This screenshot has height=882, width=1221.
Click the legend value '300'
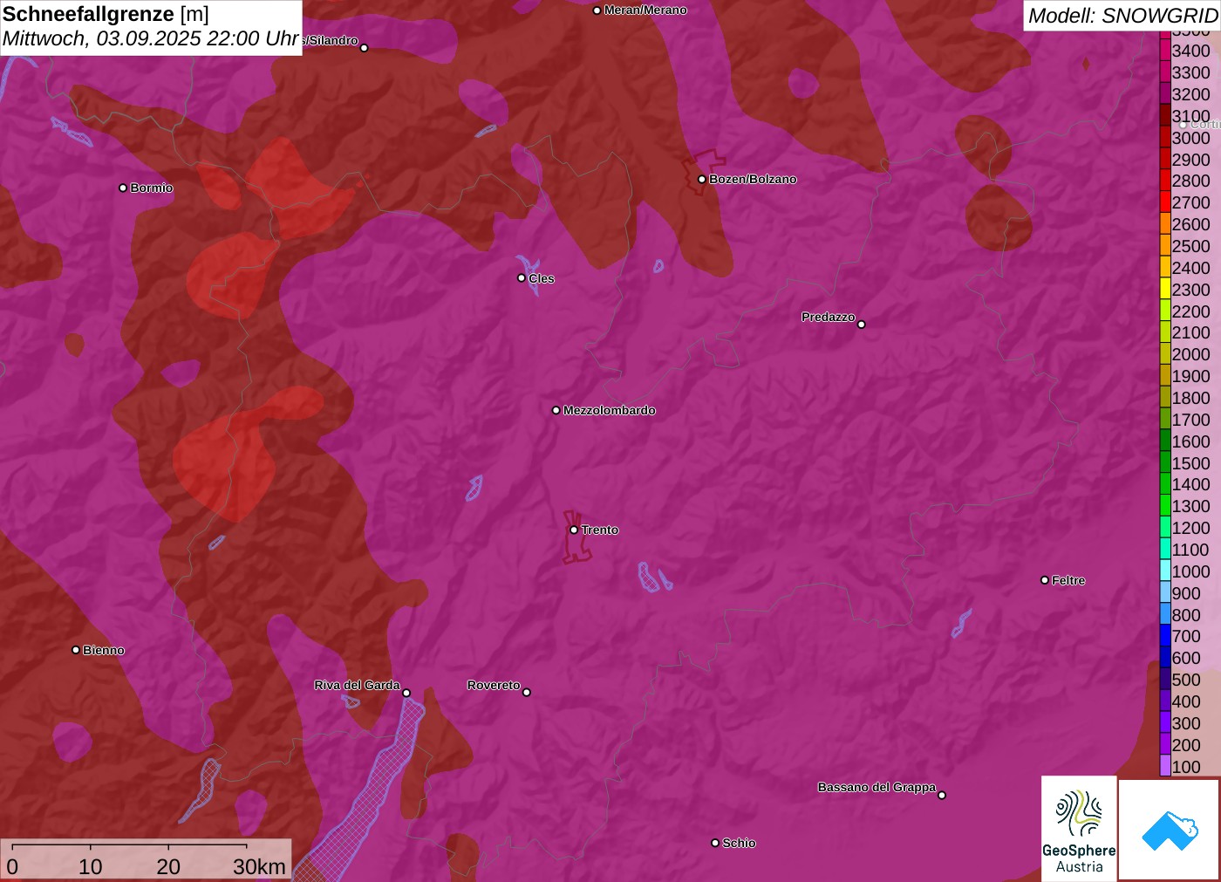[x=1186, y=723]
